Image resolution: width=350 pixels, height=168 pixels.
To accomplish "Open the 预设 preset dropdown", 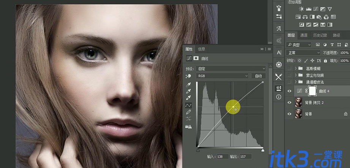I will [231, 69].
